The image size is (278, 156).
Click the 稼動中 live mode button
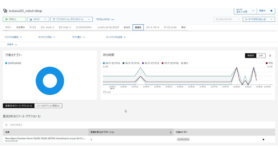262,11
